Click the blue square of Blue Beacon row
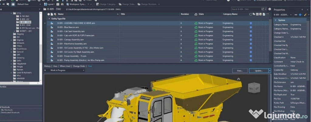The width and height of the screenshot is (311, 122). coord(251,27)
